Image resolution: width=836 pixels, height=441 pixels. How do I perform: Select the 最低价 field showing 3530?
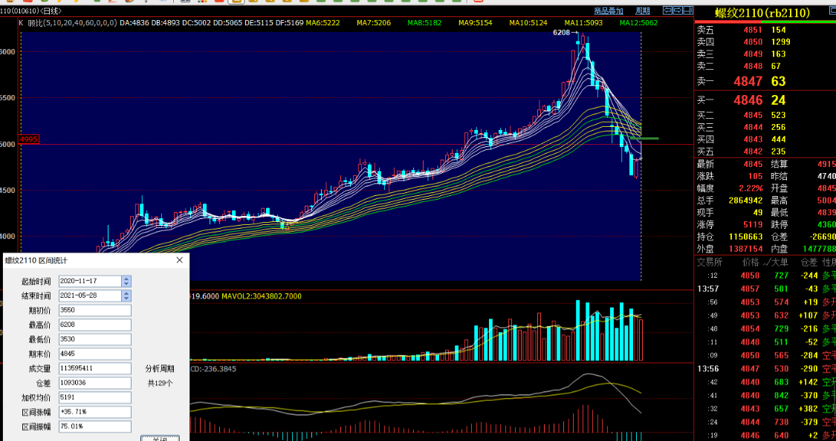[95, 339]
